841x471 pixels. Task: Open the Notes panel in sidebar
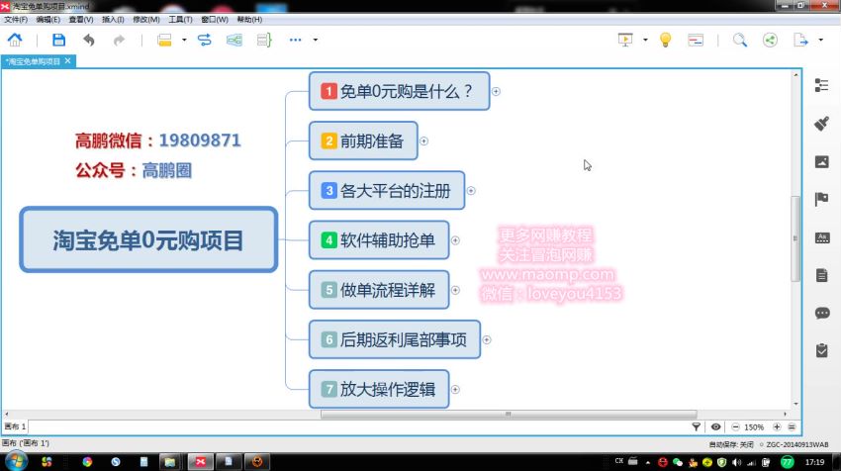tap(821, 275)
